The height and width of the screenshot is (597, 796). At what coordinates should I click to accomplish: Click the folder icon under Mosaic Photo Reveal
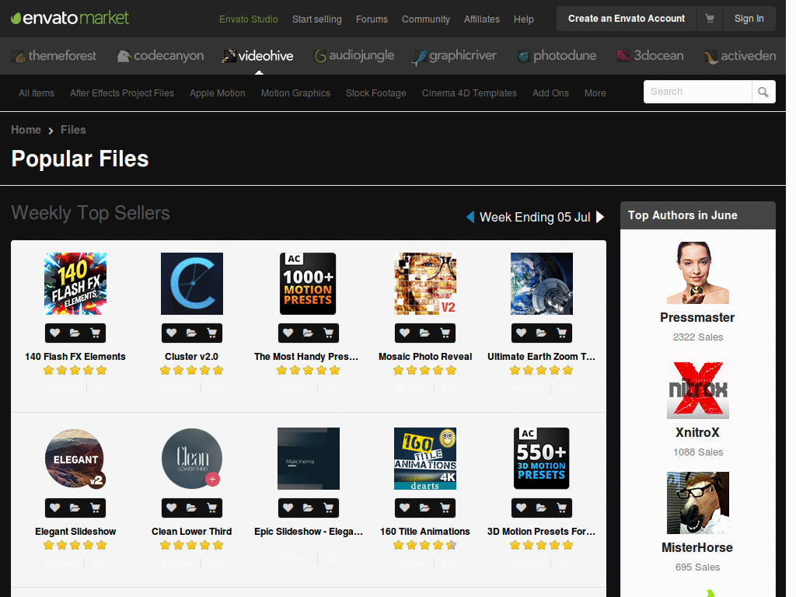click(424, 333)
